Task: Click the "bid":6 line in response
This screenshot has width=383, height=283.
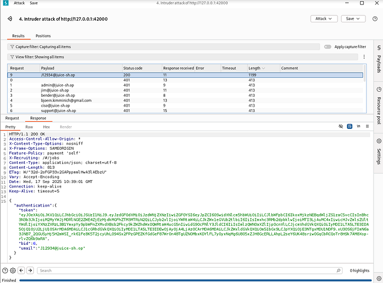Action: (28, 243)
